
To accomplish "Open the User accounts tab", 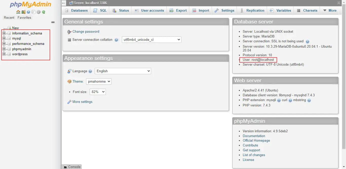I will [149, 10].
